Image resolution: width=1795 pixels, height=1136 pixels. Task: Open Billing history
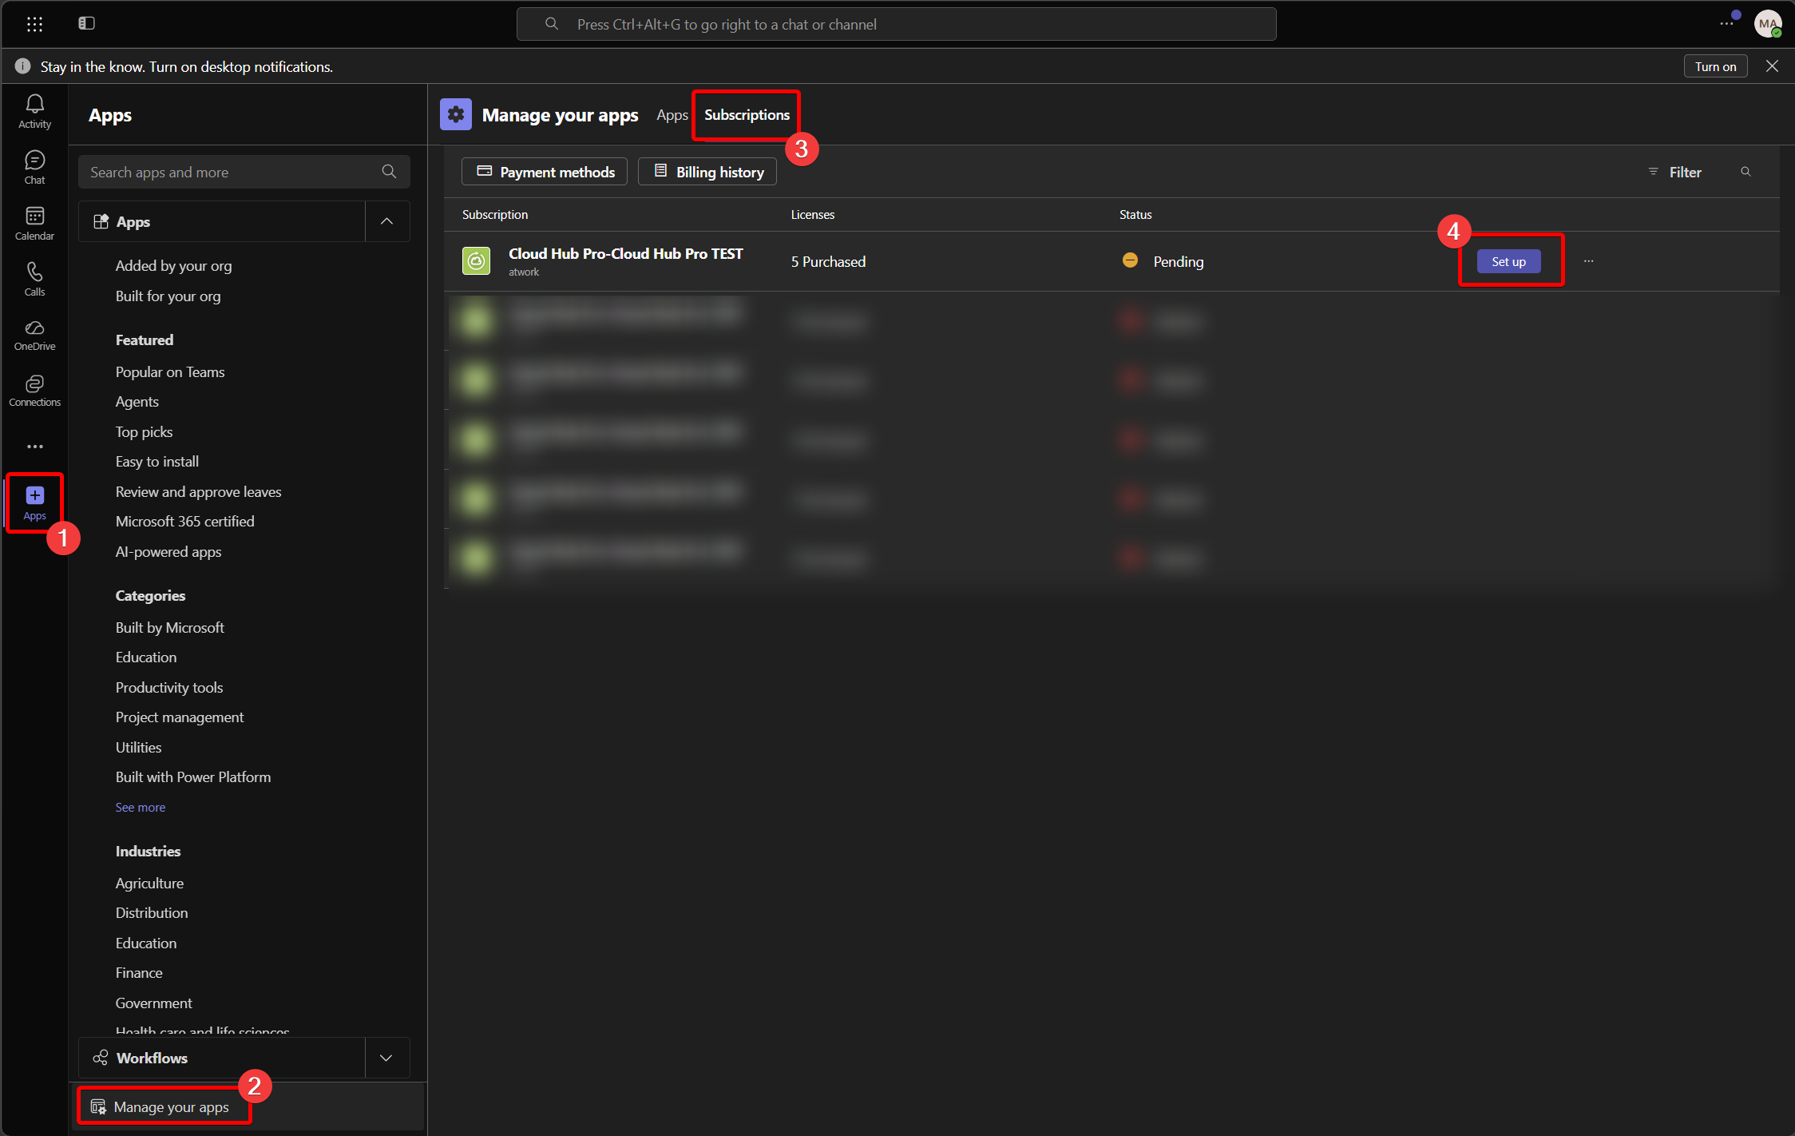[x=707, y=172]
